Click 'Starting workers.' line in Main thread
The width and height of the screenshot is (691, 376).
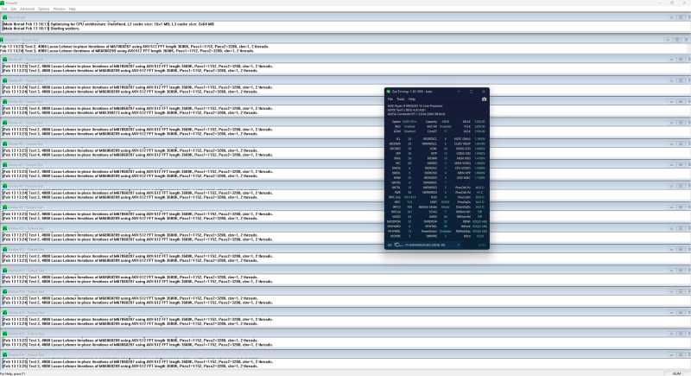[66, 29]
